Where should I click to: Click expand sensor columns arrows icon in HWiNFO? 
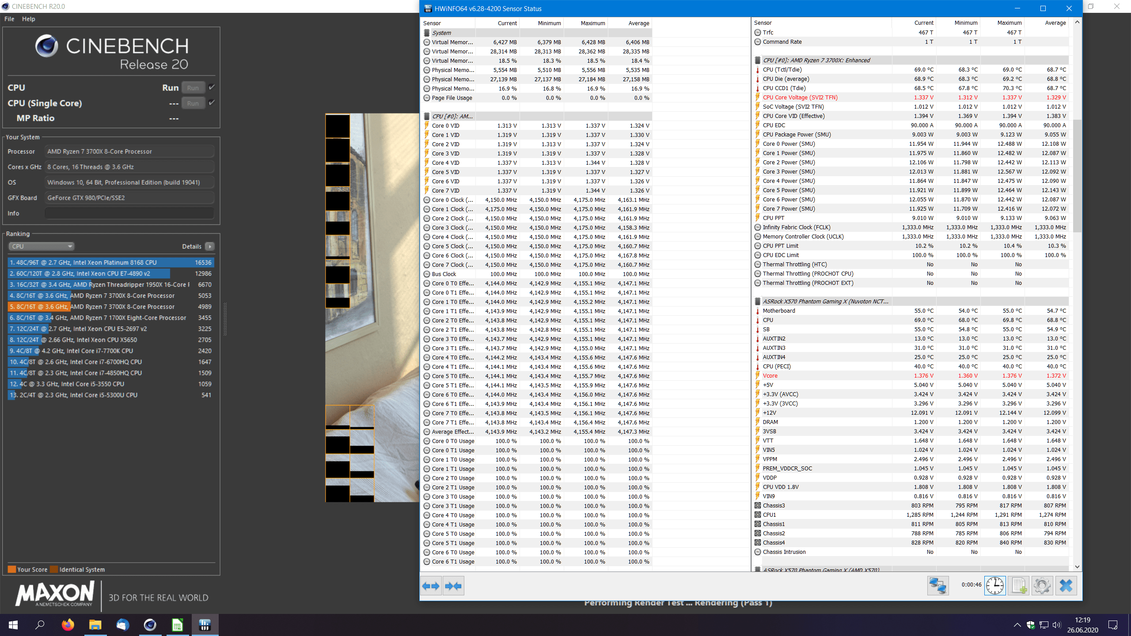431,586
